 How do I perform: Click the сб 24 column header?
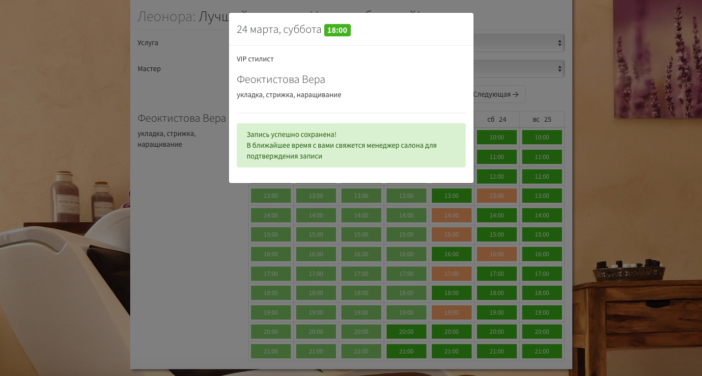(x=497, y=119)
